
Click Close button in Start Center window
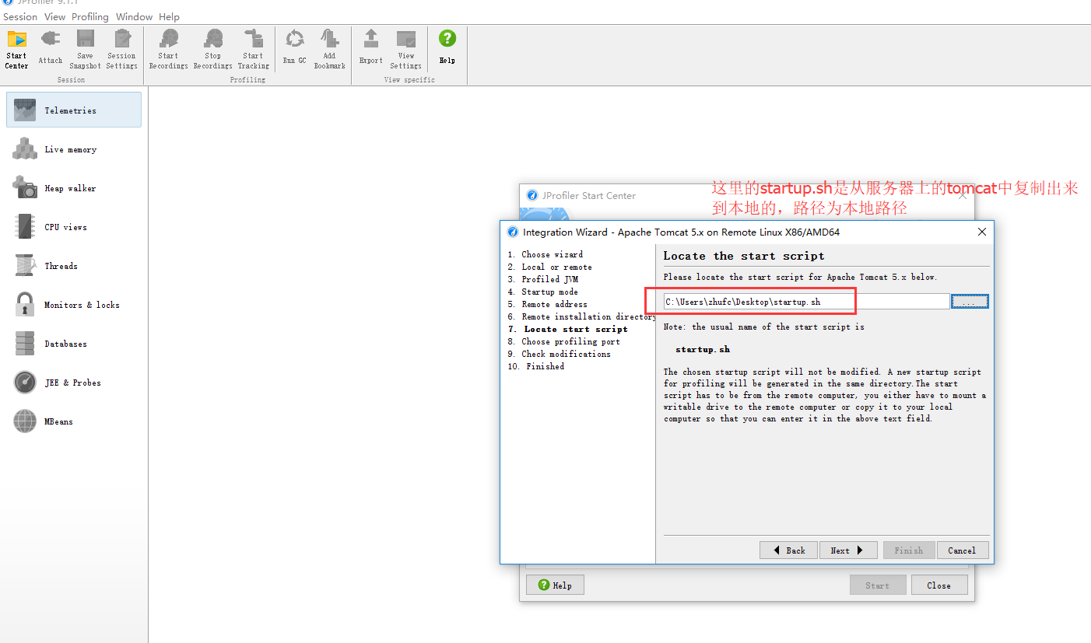tap(938, 585)
